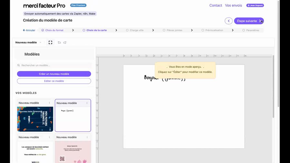Click the circle icon beside Pièces jointes

[x=164, y=30]
